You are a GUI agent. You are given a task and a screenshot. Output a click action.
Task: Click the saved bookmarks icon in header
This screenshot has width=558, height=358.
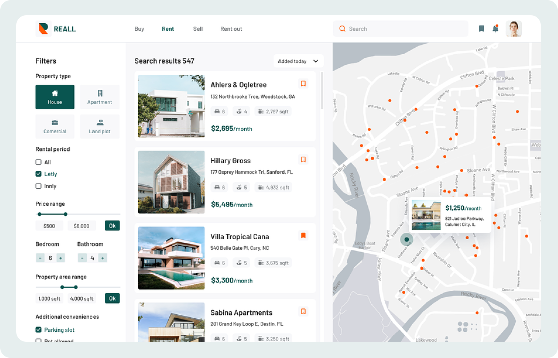tap(481, 29)
